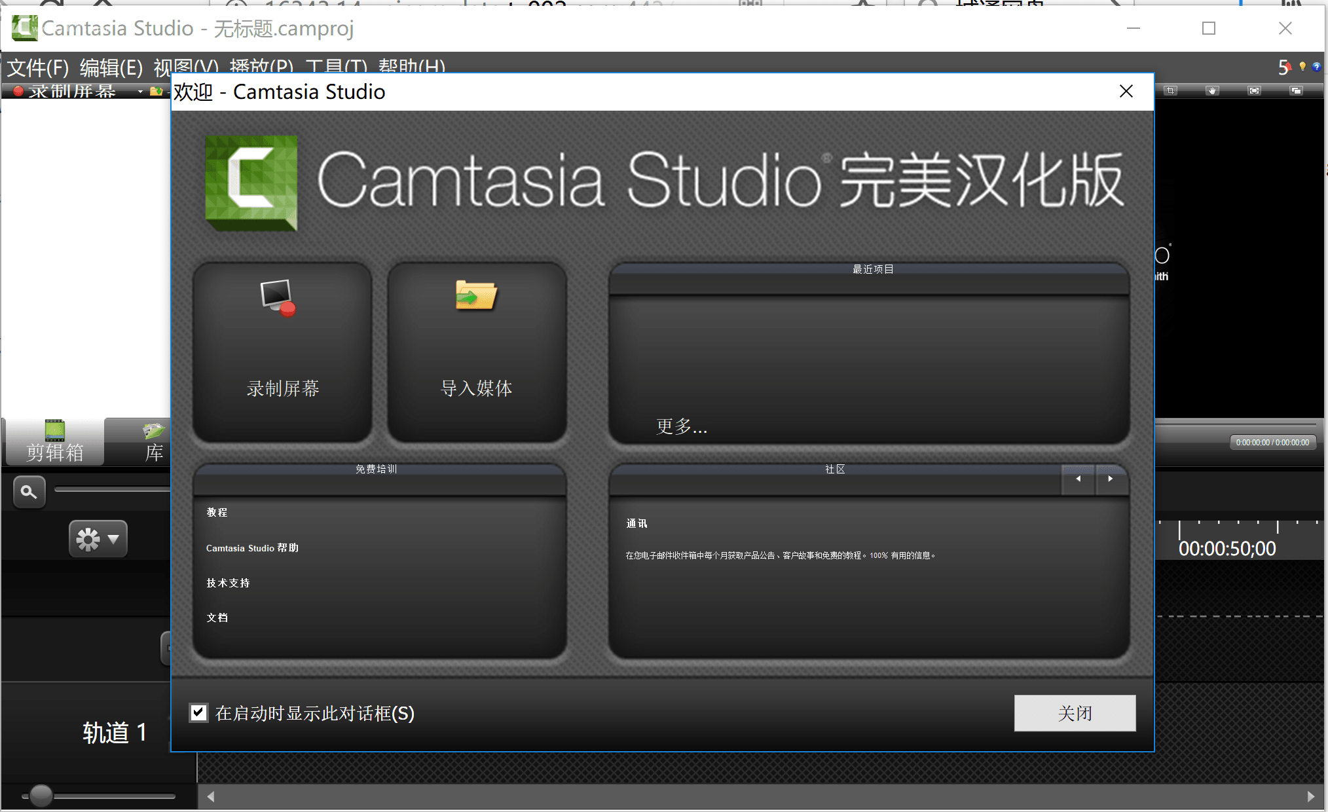1328x812 pixels.
Task: Click the timeline magnifier zoom icon
Action: 29,491
